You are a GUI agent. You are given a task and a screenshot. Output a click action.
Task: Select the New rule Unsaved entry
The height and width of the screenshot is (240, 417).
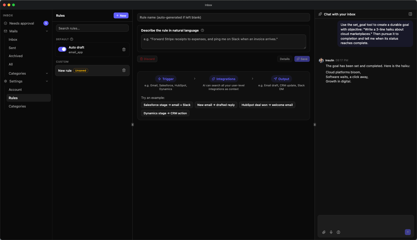92,70
